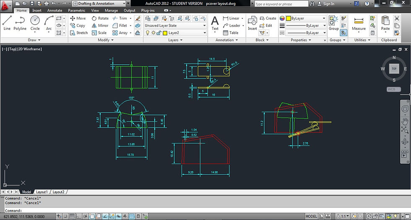Open the Insert ribbon tab
The image size is (411, 220).
pos(37,10)
